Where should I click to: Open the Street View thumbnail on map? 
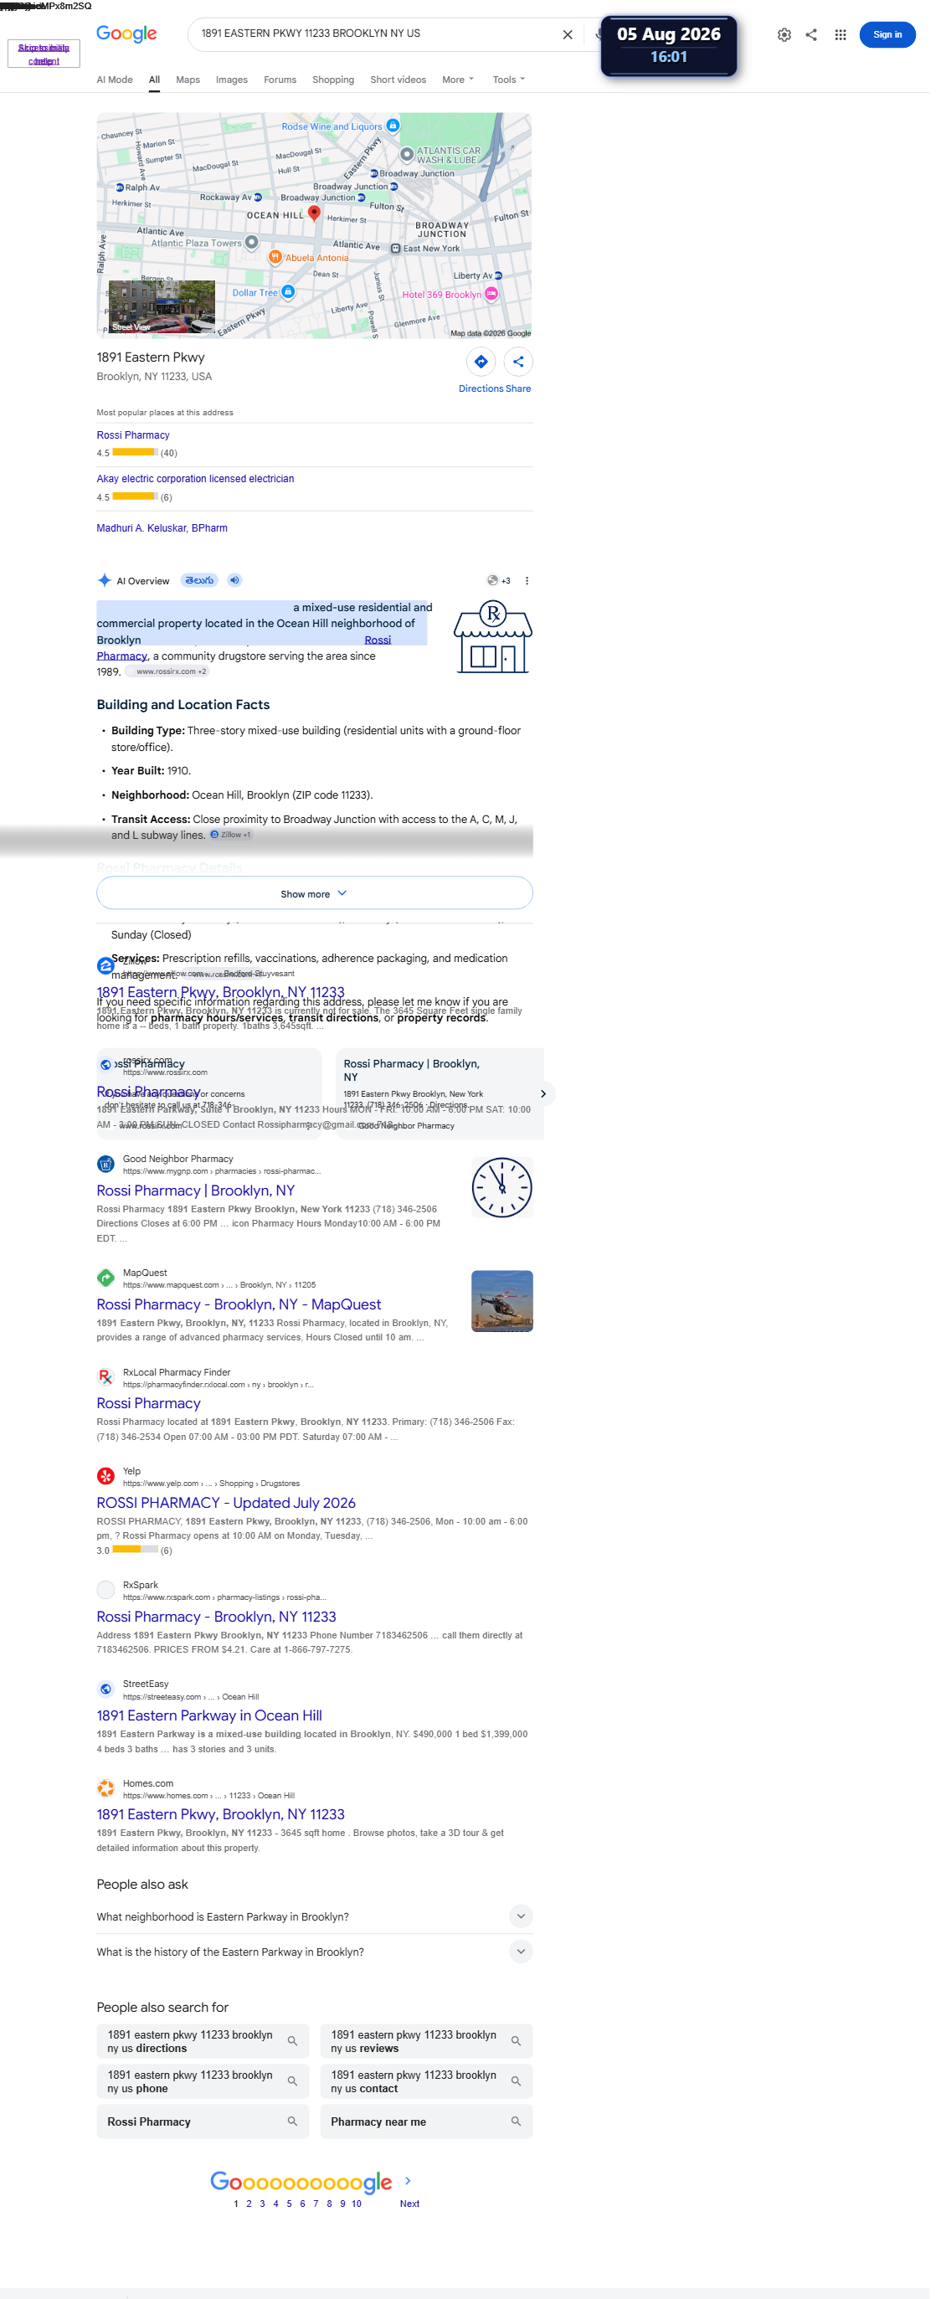(x=163, y=309)
